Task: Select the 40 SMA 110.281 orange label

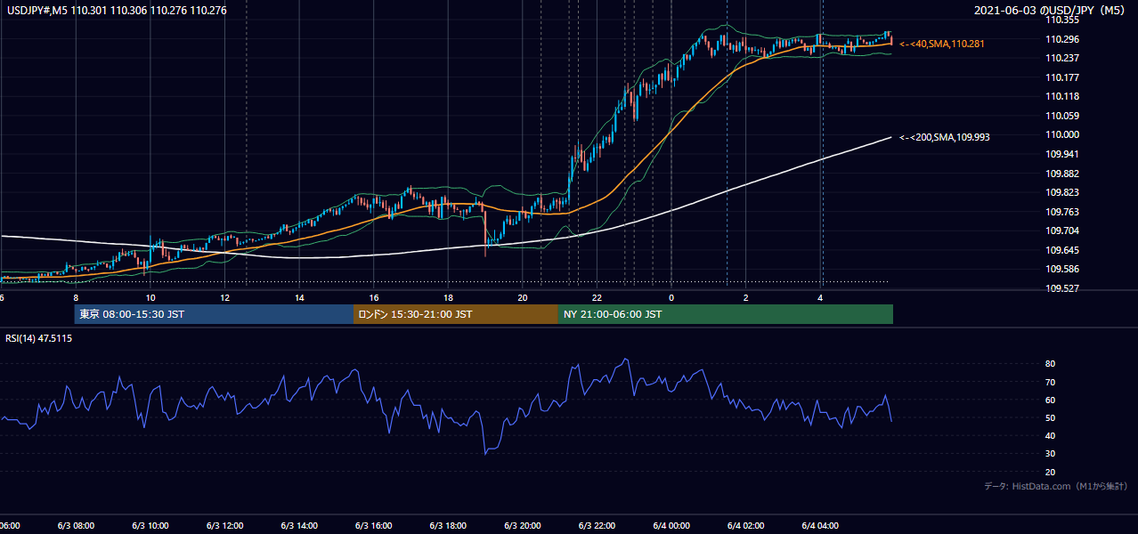Action: click(x=943, y=44)
